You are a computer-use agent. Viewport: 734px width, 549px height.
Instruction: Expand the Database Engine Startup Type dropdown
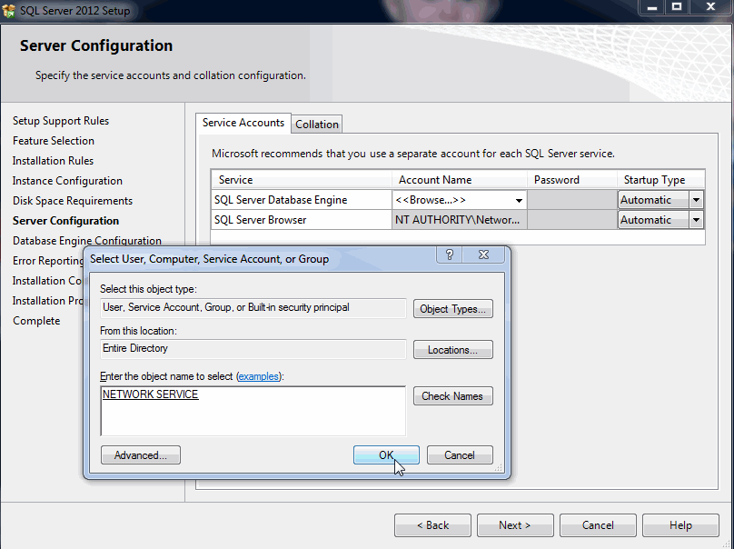click(x=696, y=200)
